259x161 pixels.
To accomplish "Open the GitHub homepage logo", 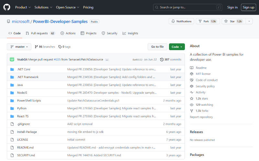I will tap(7, 7).
